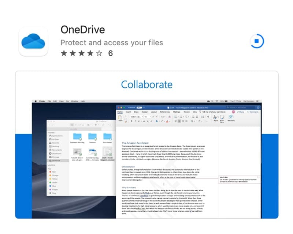The height and width of the screenshot is (234, 293).
Task: Open the Styles gallery icon
Action: (216, 118)
